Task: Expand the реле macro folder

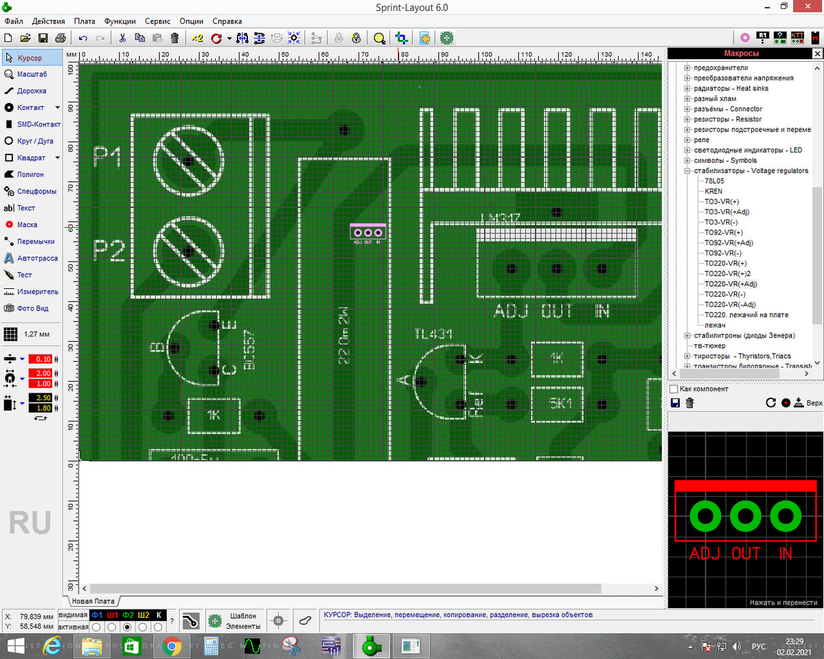Action: click(687, 140)
